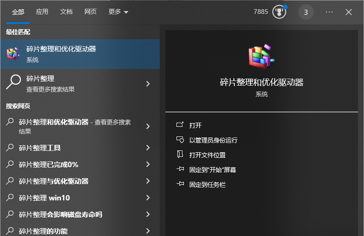Click pin icon for 固定到任务栏

[180, 184]
